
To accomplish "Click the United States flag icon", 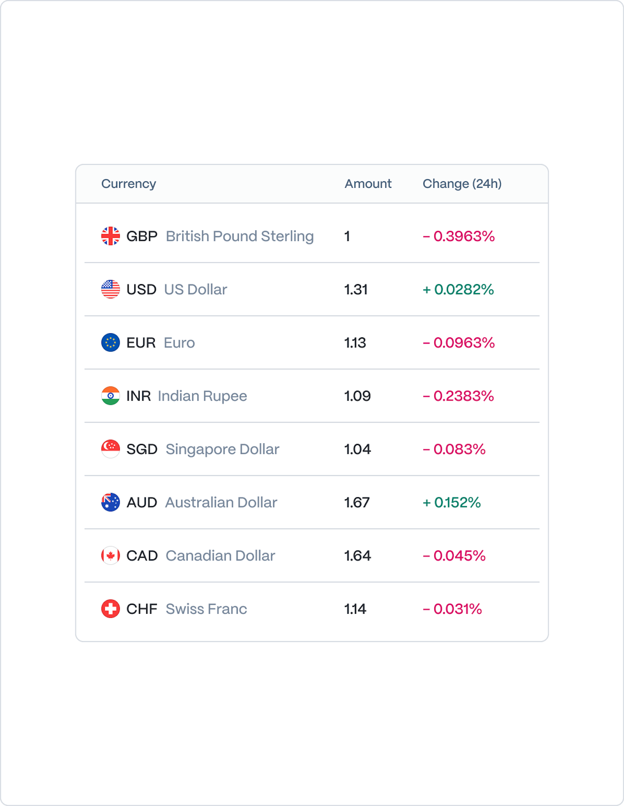I will coord(110,289).
